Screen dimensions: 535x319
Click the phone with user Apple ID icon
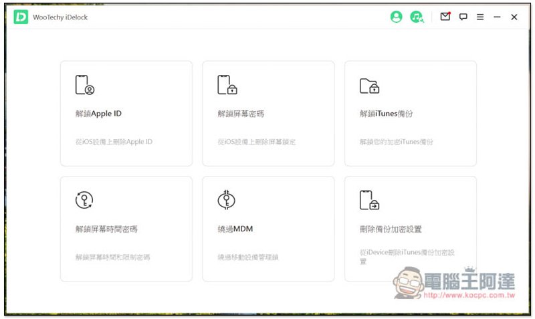pos(85,85)
